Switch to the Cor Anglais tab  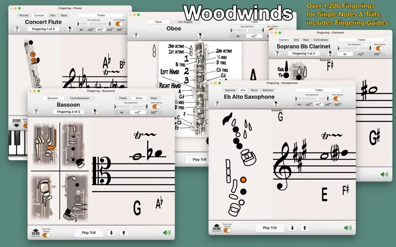pos(185,22)
